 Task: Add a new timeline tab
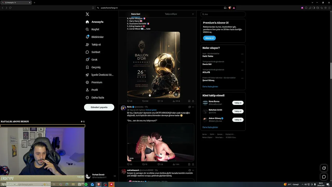pos(193,14)
